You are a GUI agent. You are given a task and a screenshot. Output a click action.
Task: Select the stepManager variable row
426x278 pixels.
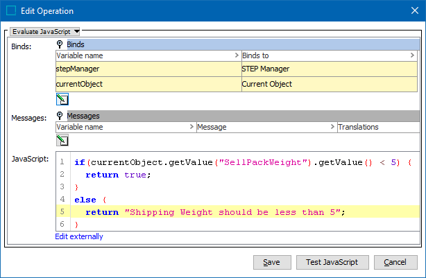(148, 69)
